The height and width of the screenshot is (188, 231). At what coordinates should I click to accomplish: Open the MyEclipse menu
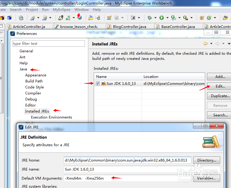pyautogui.click(x=62, y=10)
